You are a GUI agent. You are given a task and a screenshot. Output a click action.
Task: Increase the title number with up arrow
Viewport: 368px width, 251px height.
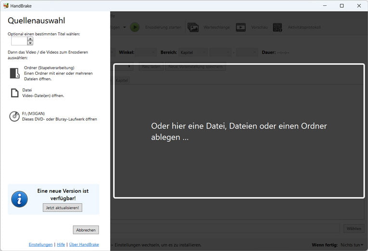pyautogui.click(x=30, y=39)
